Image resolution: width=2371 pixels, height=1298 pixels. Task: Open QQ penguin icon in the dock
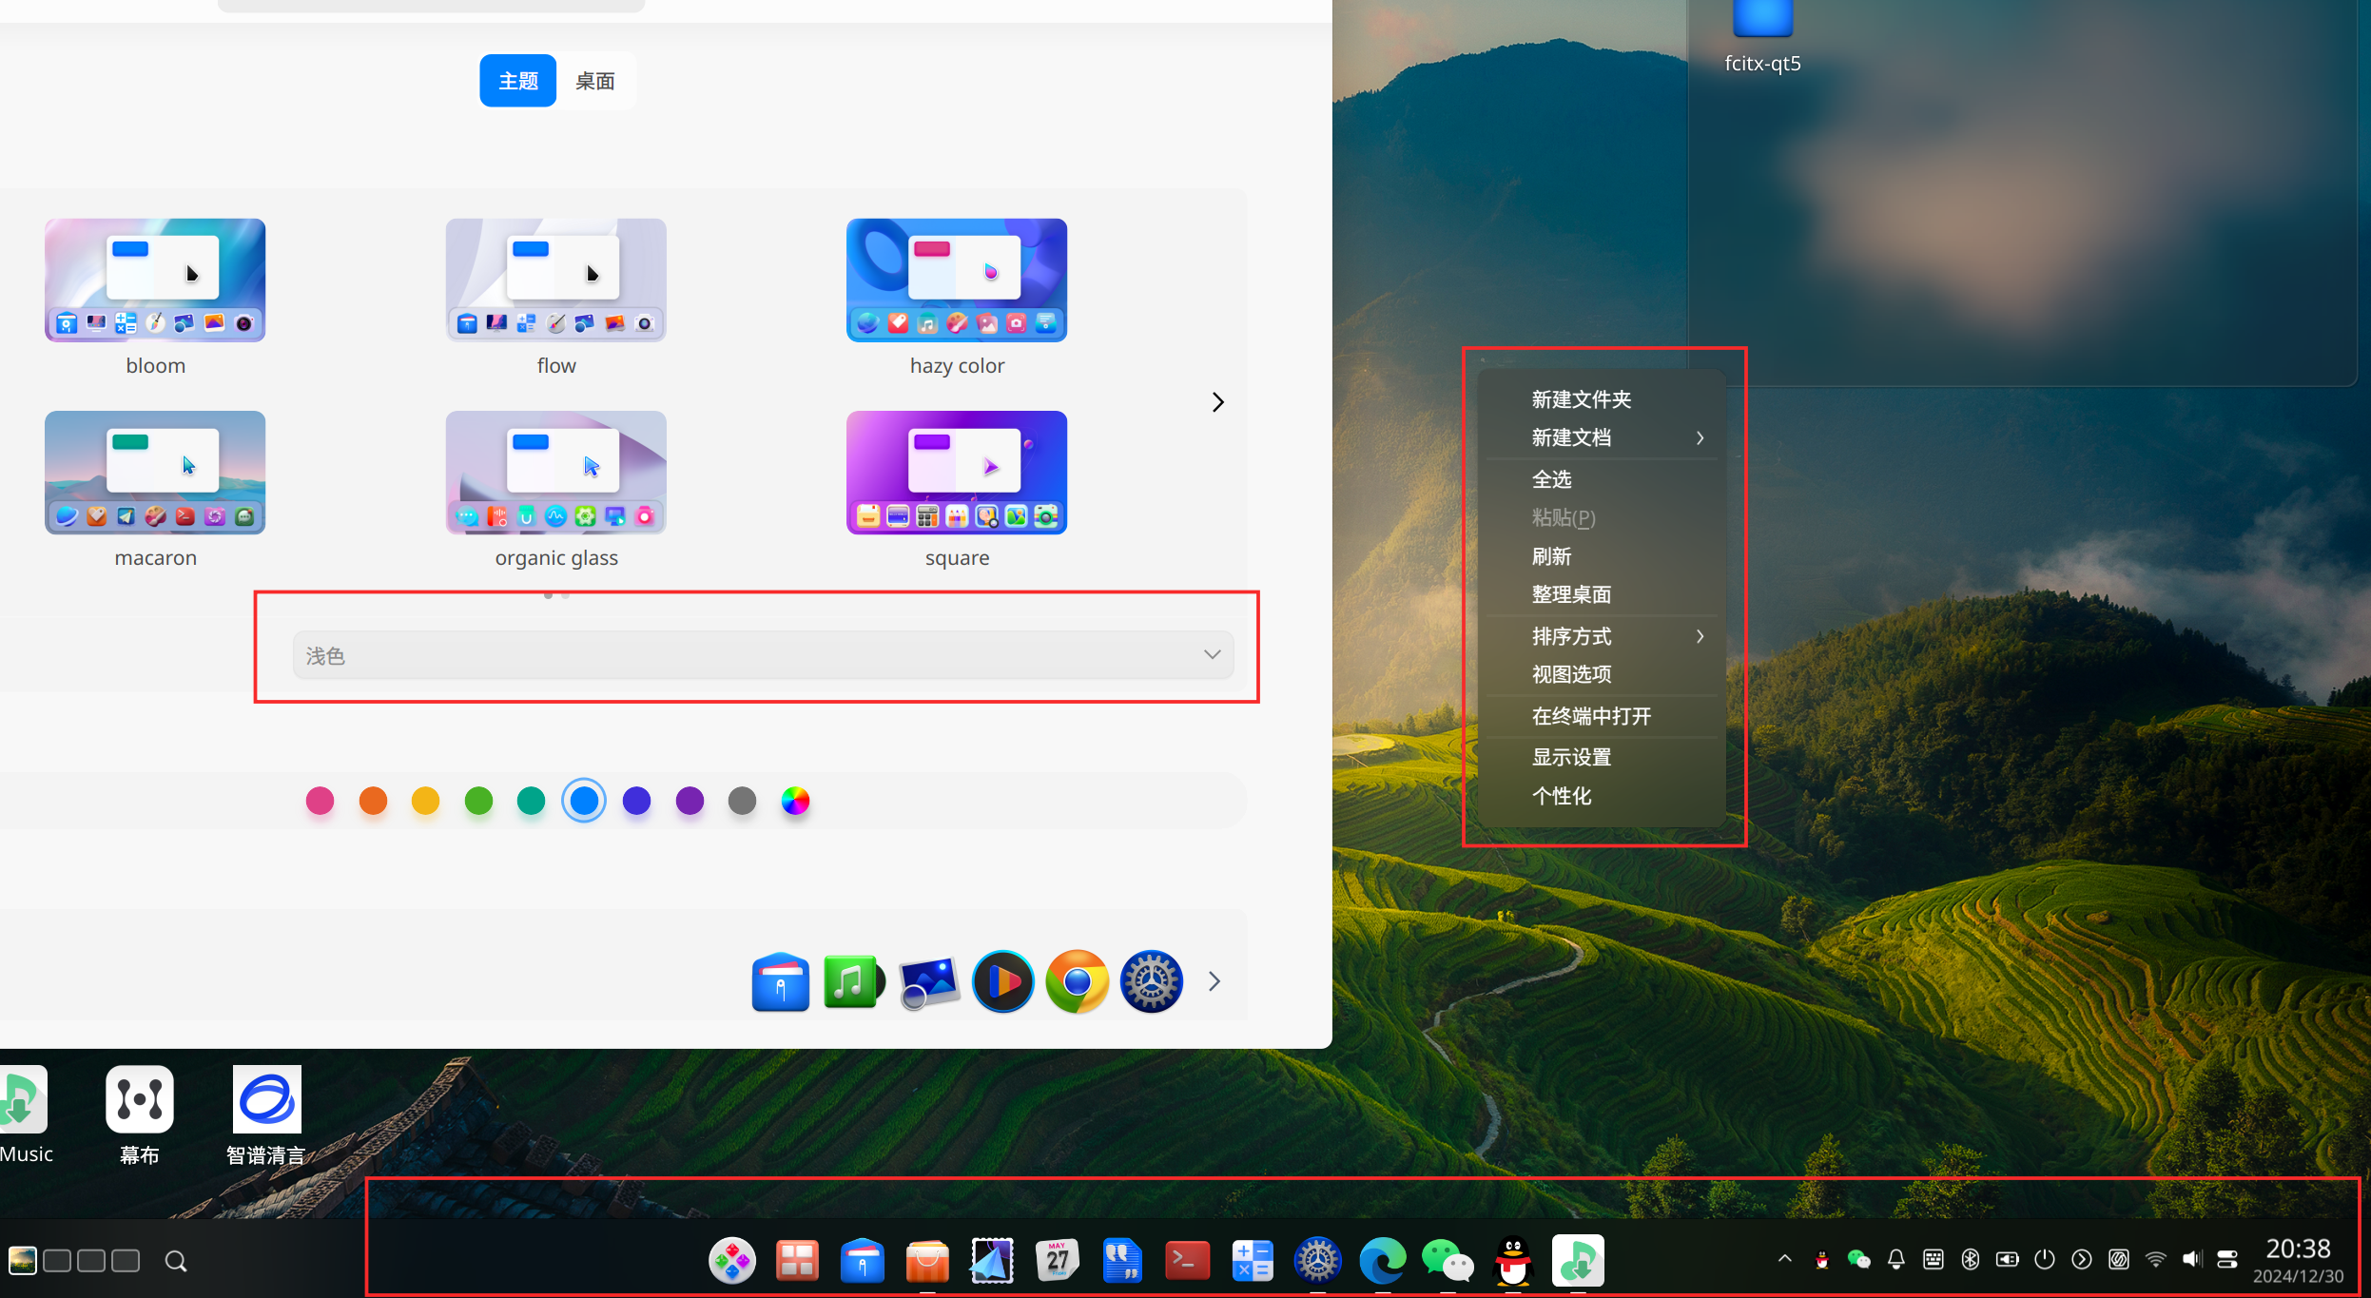click(1511, 1260)
